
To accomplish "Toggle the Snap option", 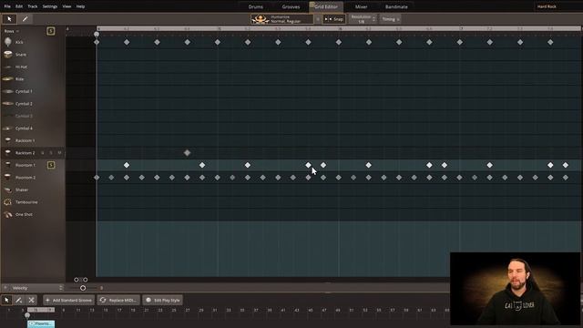I will click(x=333, y=19).
